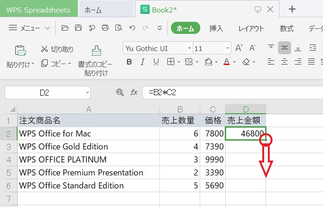The width and height of the screenshot is (323, 207).
Task: Toggle bold formatting
Action: (x=129, y=62)
